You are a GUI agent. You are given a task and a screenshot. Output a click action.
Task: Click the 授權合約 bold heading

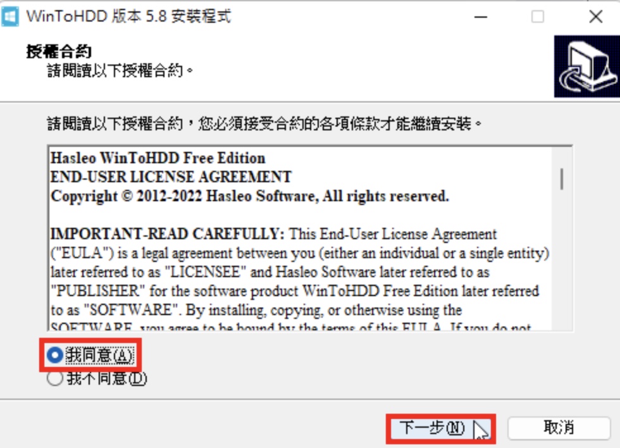coord(59,51)
